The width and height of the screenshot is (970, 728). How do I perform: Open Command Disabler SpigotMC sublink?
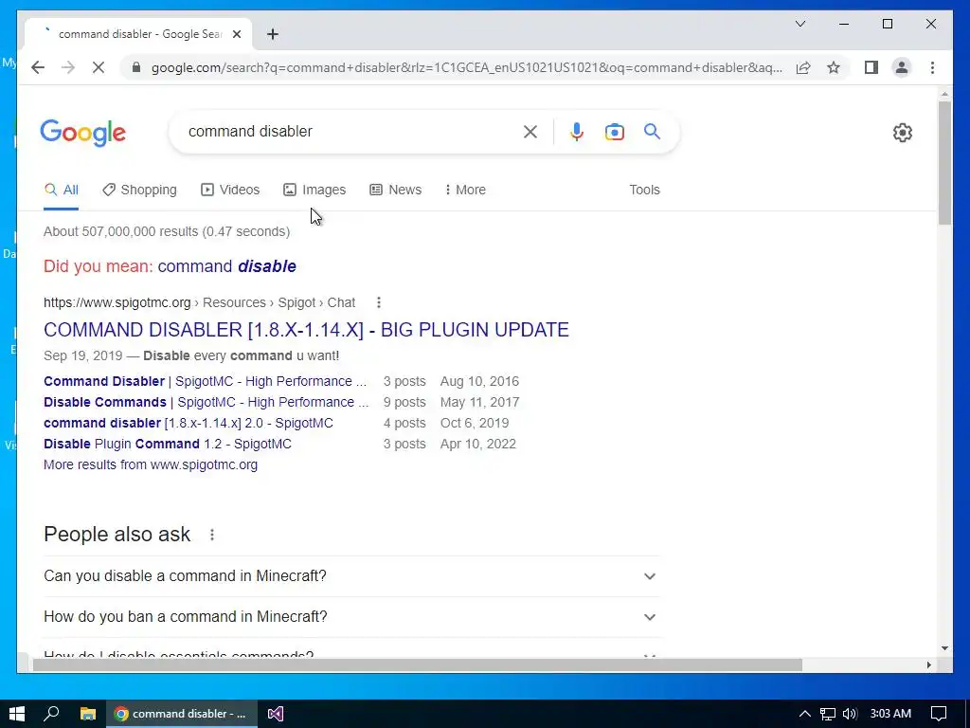[x=205, y=381]
